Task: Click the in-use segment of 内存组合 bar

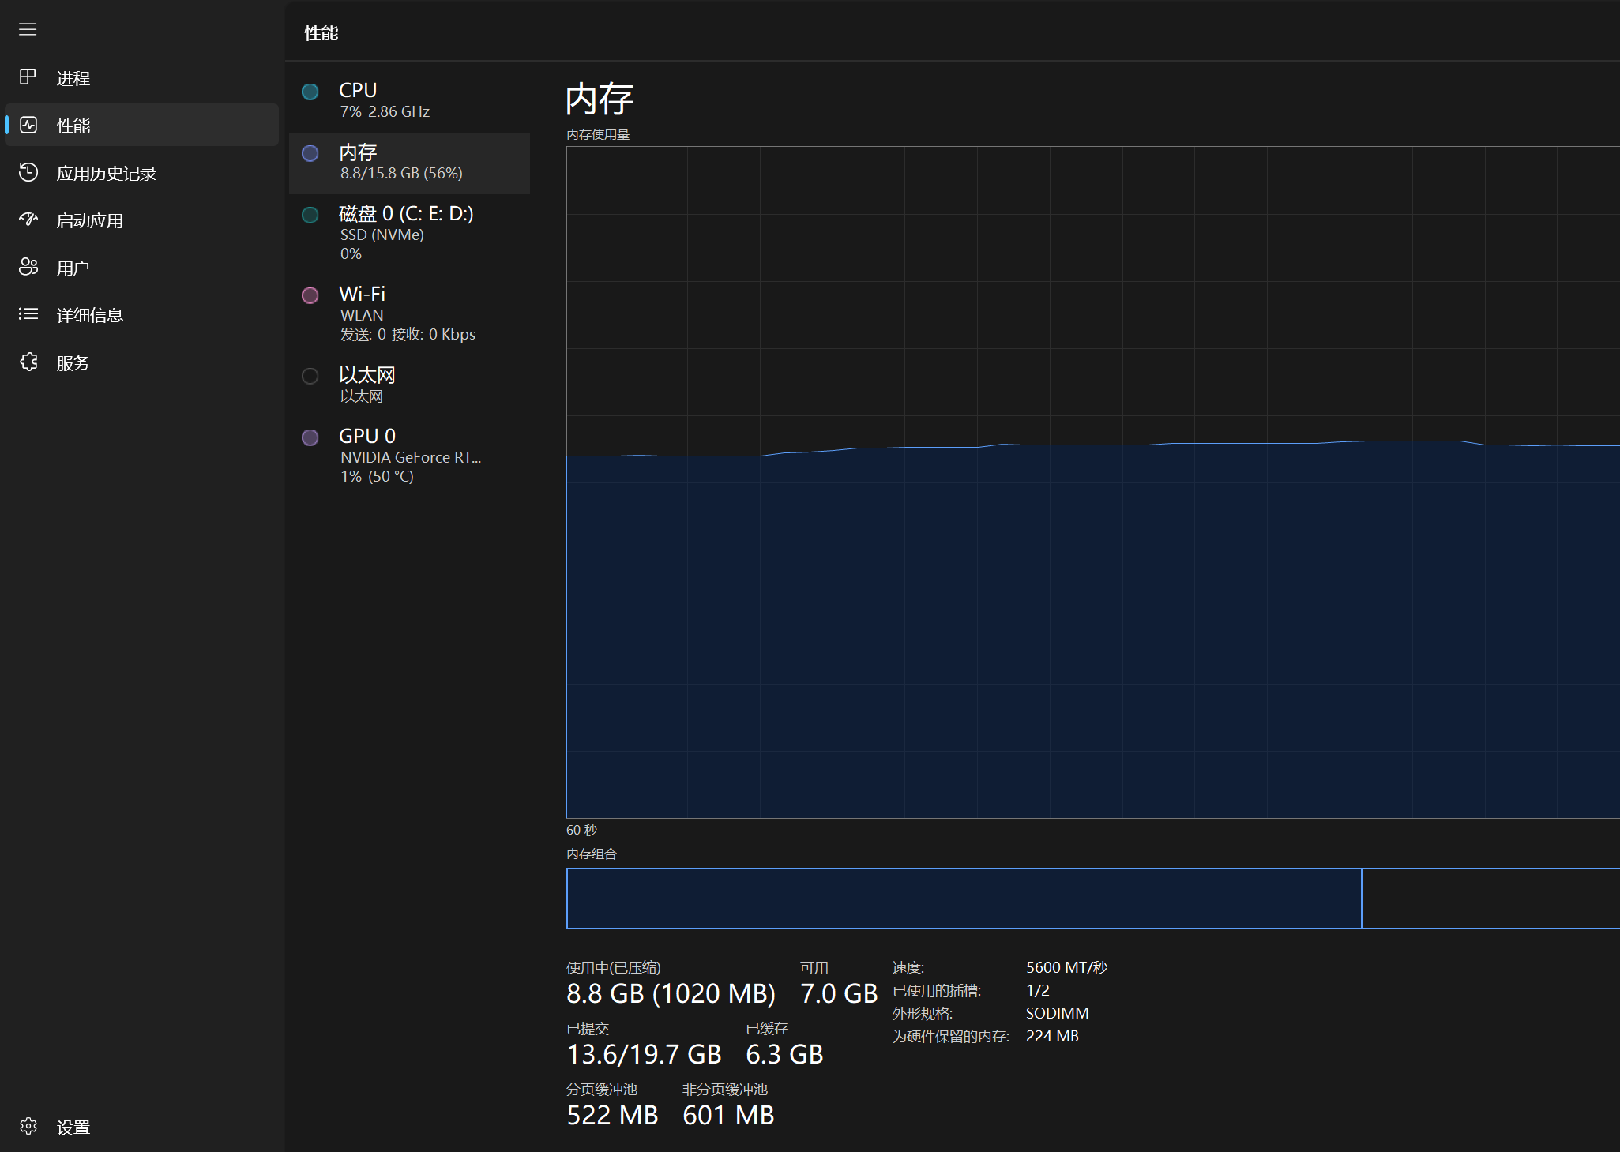Action: point(964,899)
